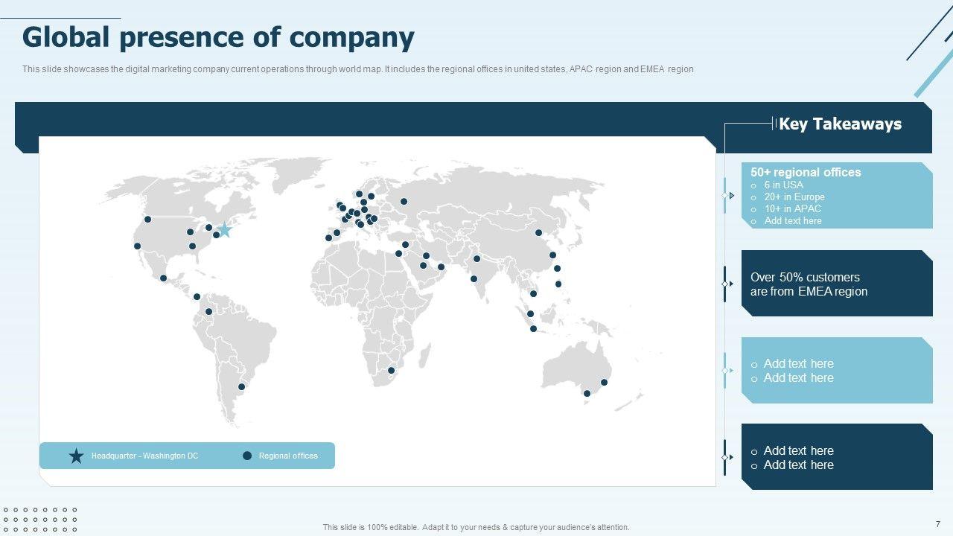Select the dark star icon in the legend
The width and height of the screenshot is (953, 536).
[76, 456]
